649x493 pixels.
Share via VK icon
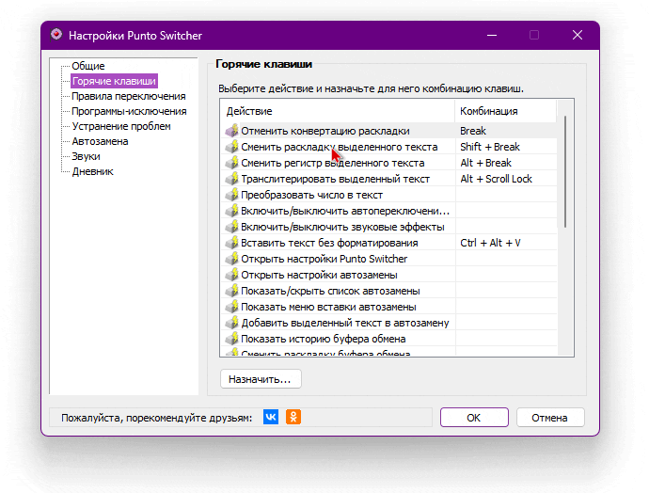(x=271, y=417)
